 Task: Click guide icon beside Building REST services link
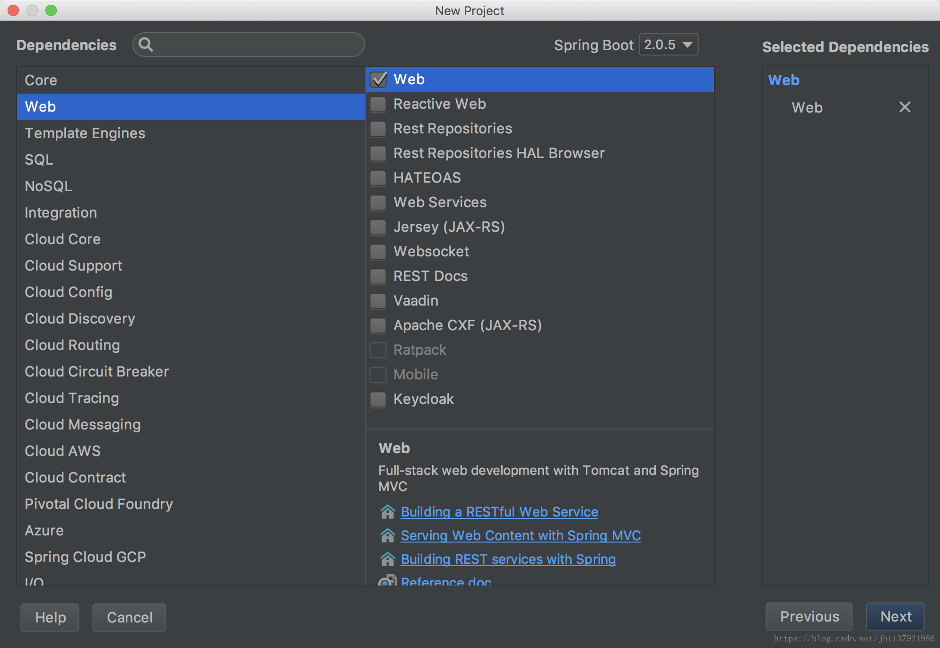[388, 559]
